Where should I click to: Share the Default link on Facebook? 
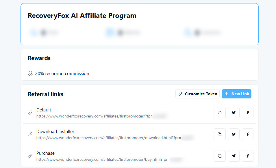click(248, 113)
